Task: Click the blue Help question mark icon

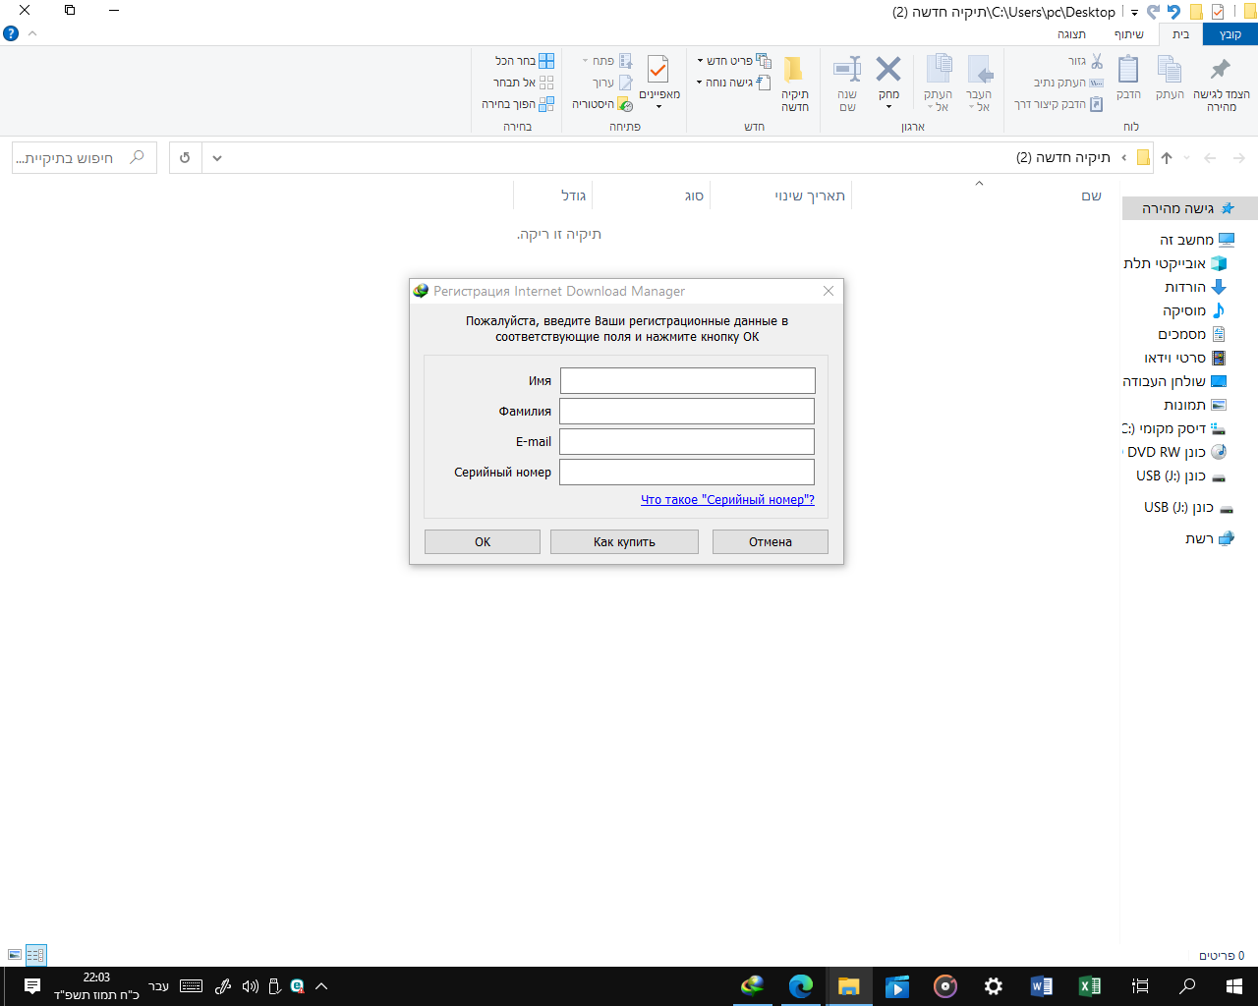Action: pos(11,33)
